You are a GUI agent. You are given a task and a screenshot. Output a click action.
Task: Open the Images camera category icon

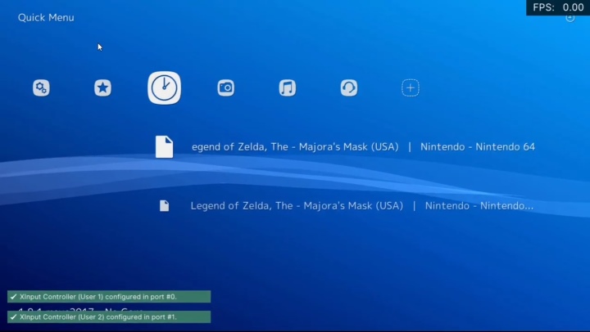pos(226,88)
